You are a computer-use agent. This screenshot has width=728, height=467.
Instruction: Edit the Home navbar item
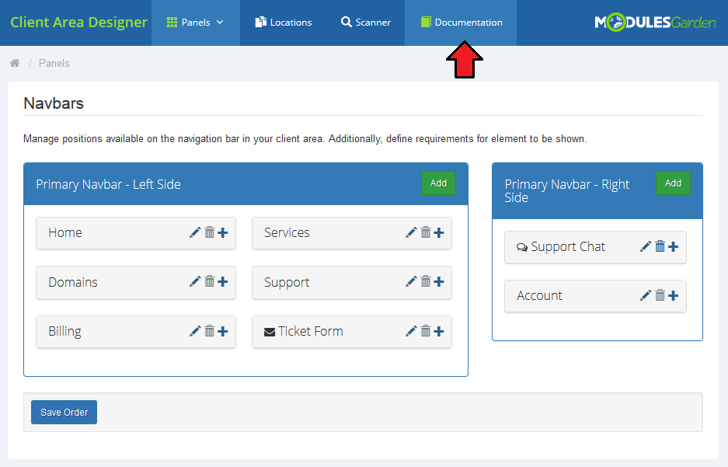click(x=195, y=232)
